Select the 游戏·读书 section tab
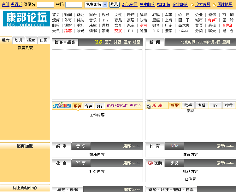The width and height of the screenshot is (236, 192). pyautogui.click(x=68, y=189)
